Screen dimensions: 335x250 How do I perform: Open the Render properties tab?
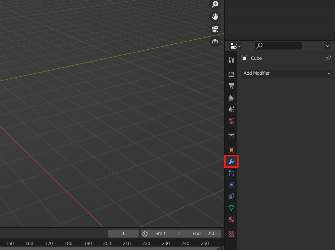coord(232,74)
